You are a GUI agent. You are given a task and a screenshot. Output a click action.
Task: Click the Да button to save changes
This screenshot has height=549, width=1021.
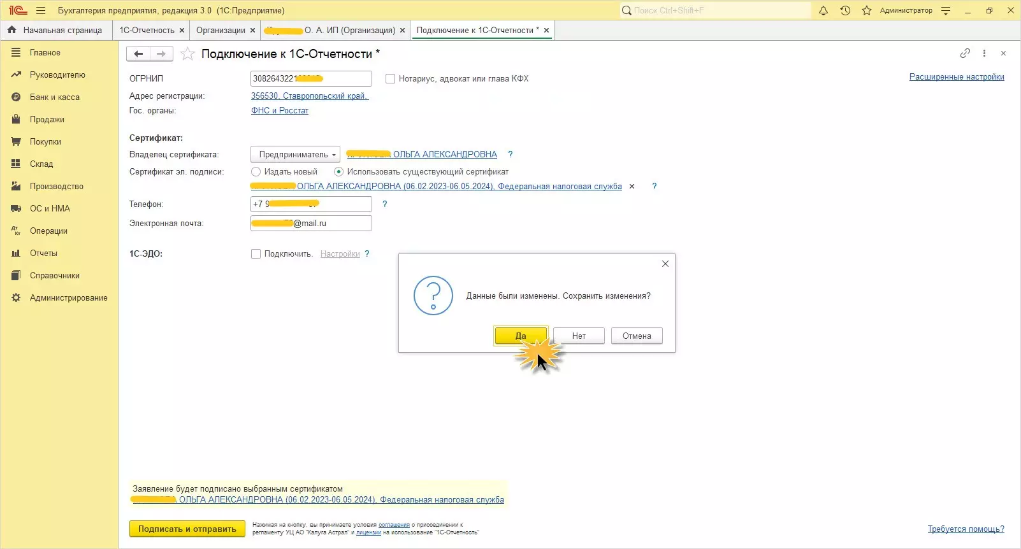[521, 336]
